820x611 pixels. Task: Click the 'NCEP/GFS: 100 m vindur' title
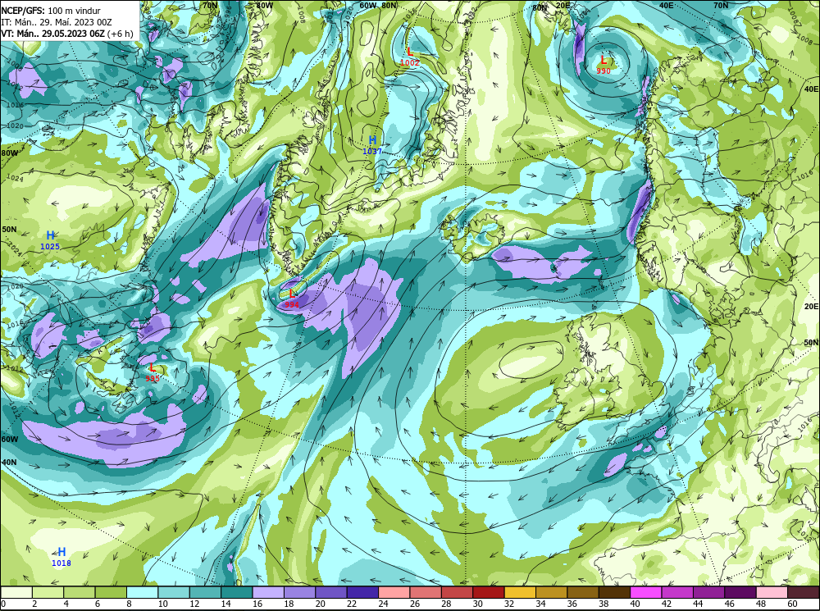click(x=51, y=11)
